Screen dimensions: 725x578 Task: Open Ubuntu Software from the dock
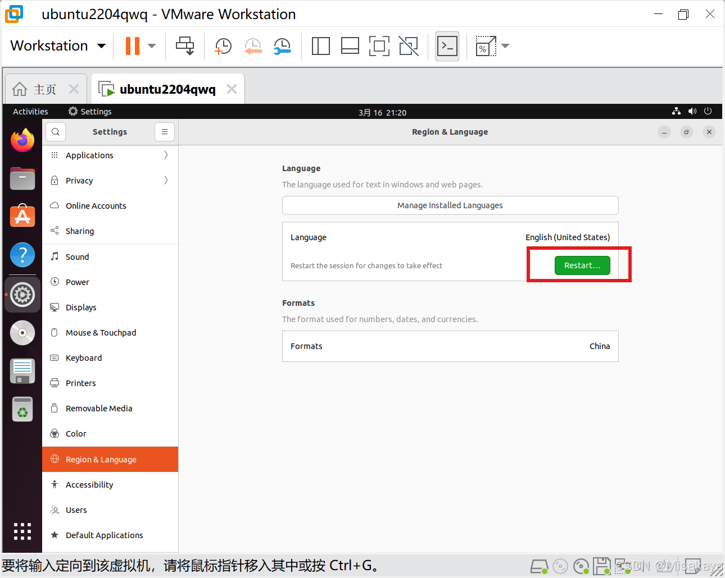pyautogui.click(x=22, y=216)
